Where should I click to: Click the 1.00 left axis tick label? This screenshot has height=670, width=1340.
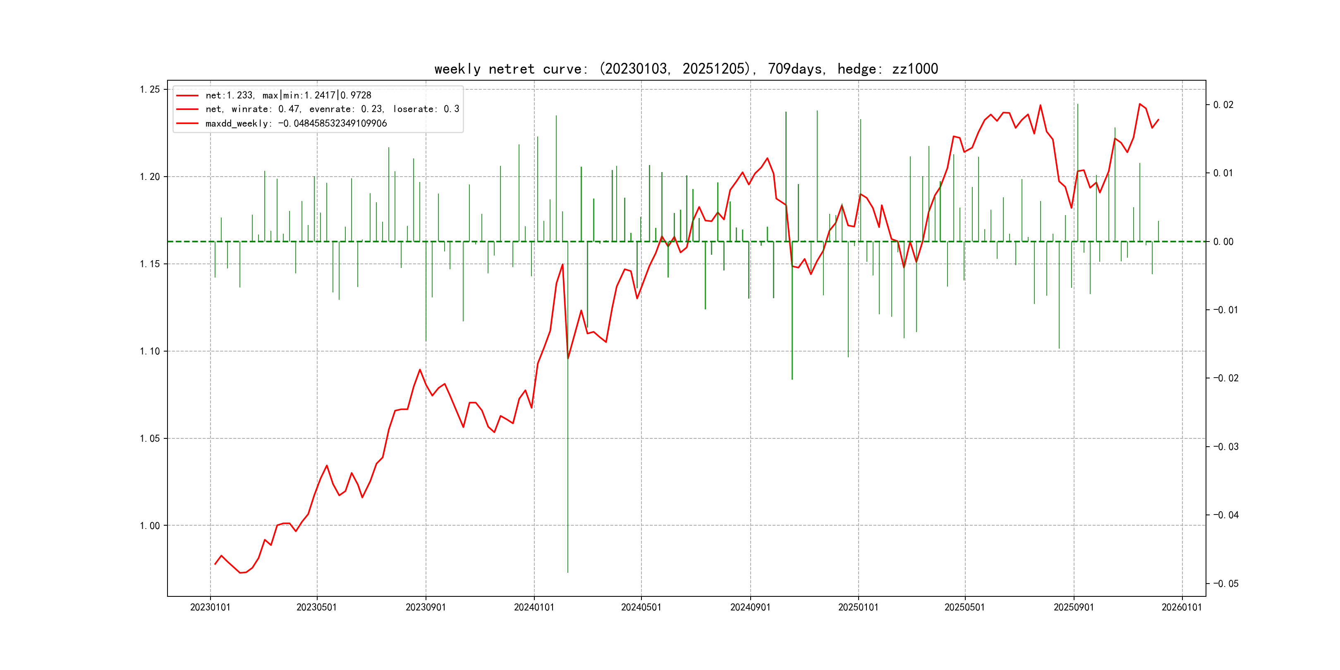point(150,525)
